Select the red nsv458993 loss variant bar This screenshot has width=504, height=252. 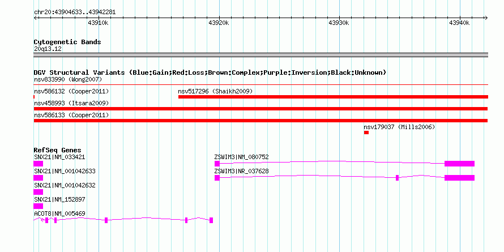[260, 109]
